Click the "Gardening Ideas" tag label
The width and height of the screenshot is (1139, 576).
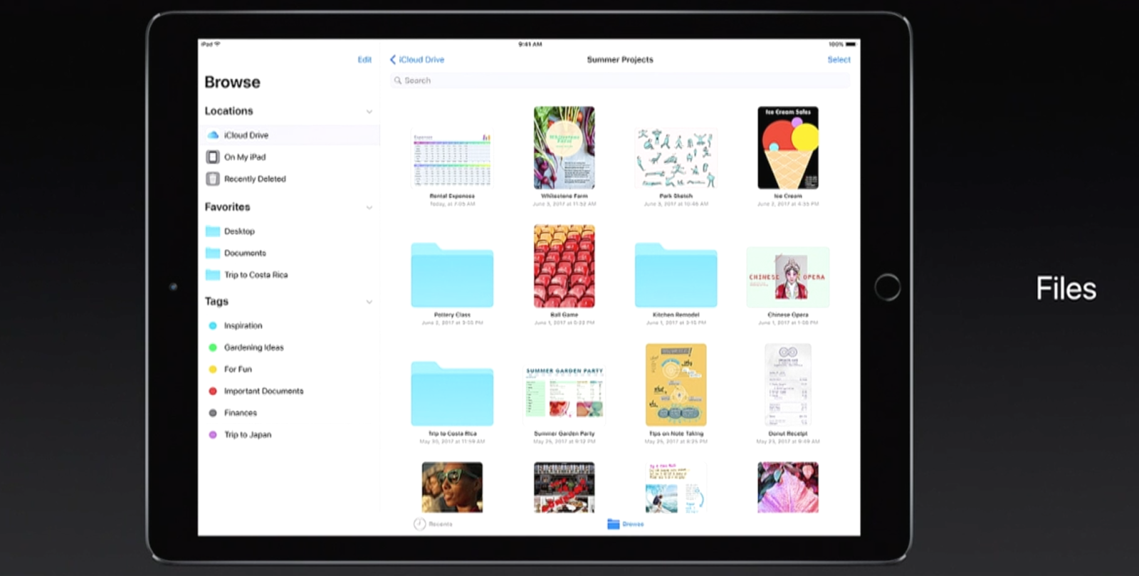point(253,347)
